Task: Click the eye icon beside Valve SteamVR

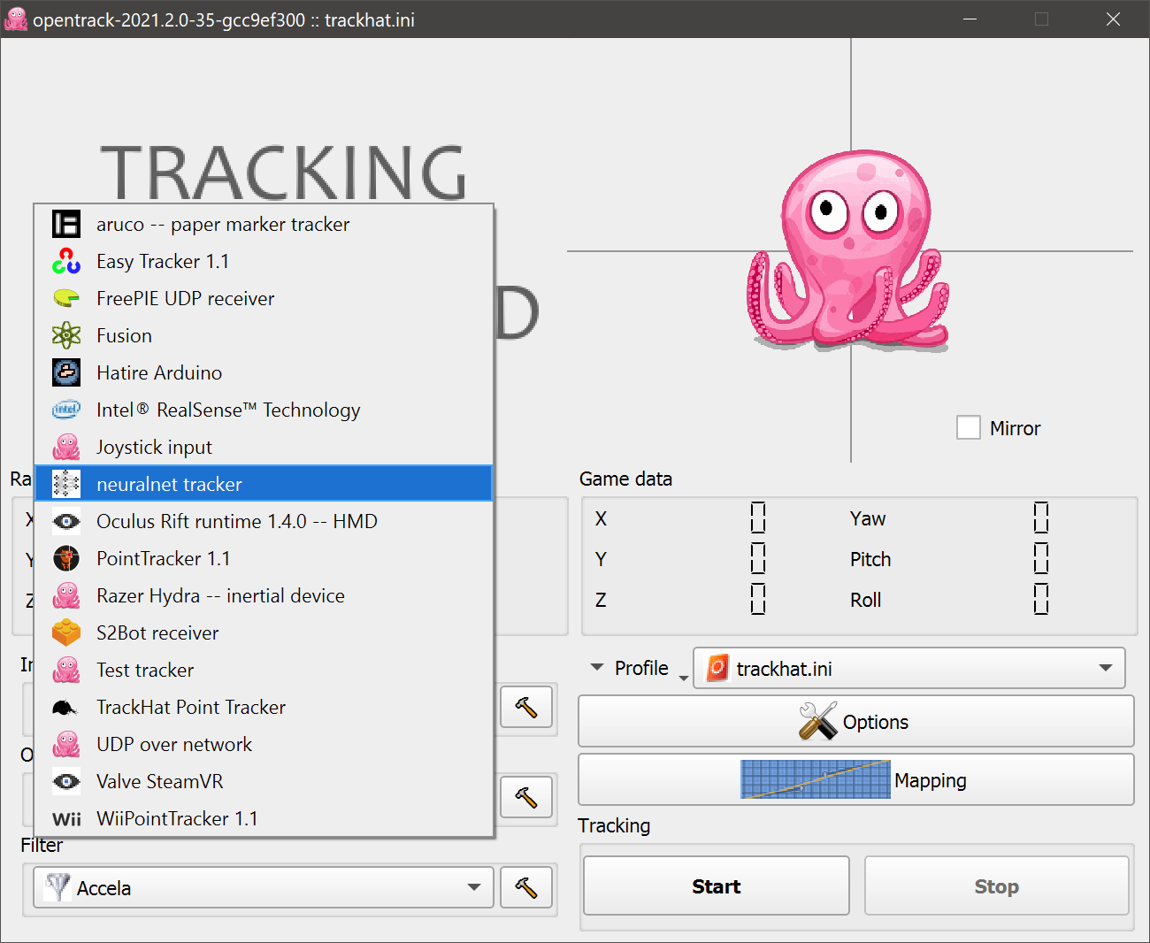Action: coord(66,781)
